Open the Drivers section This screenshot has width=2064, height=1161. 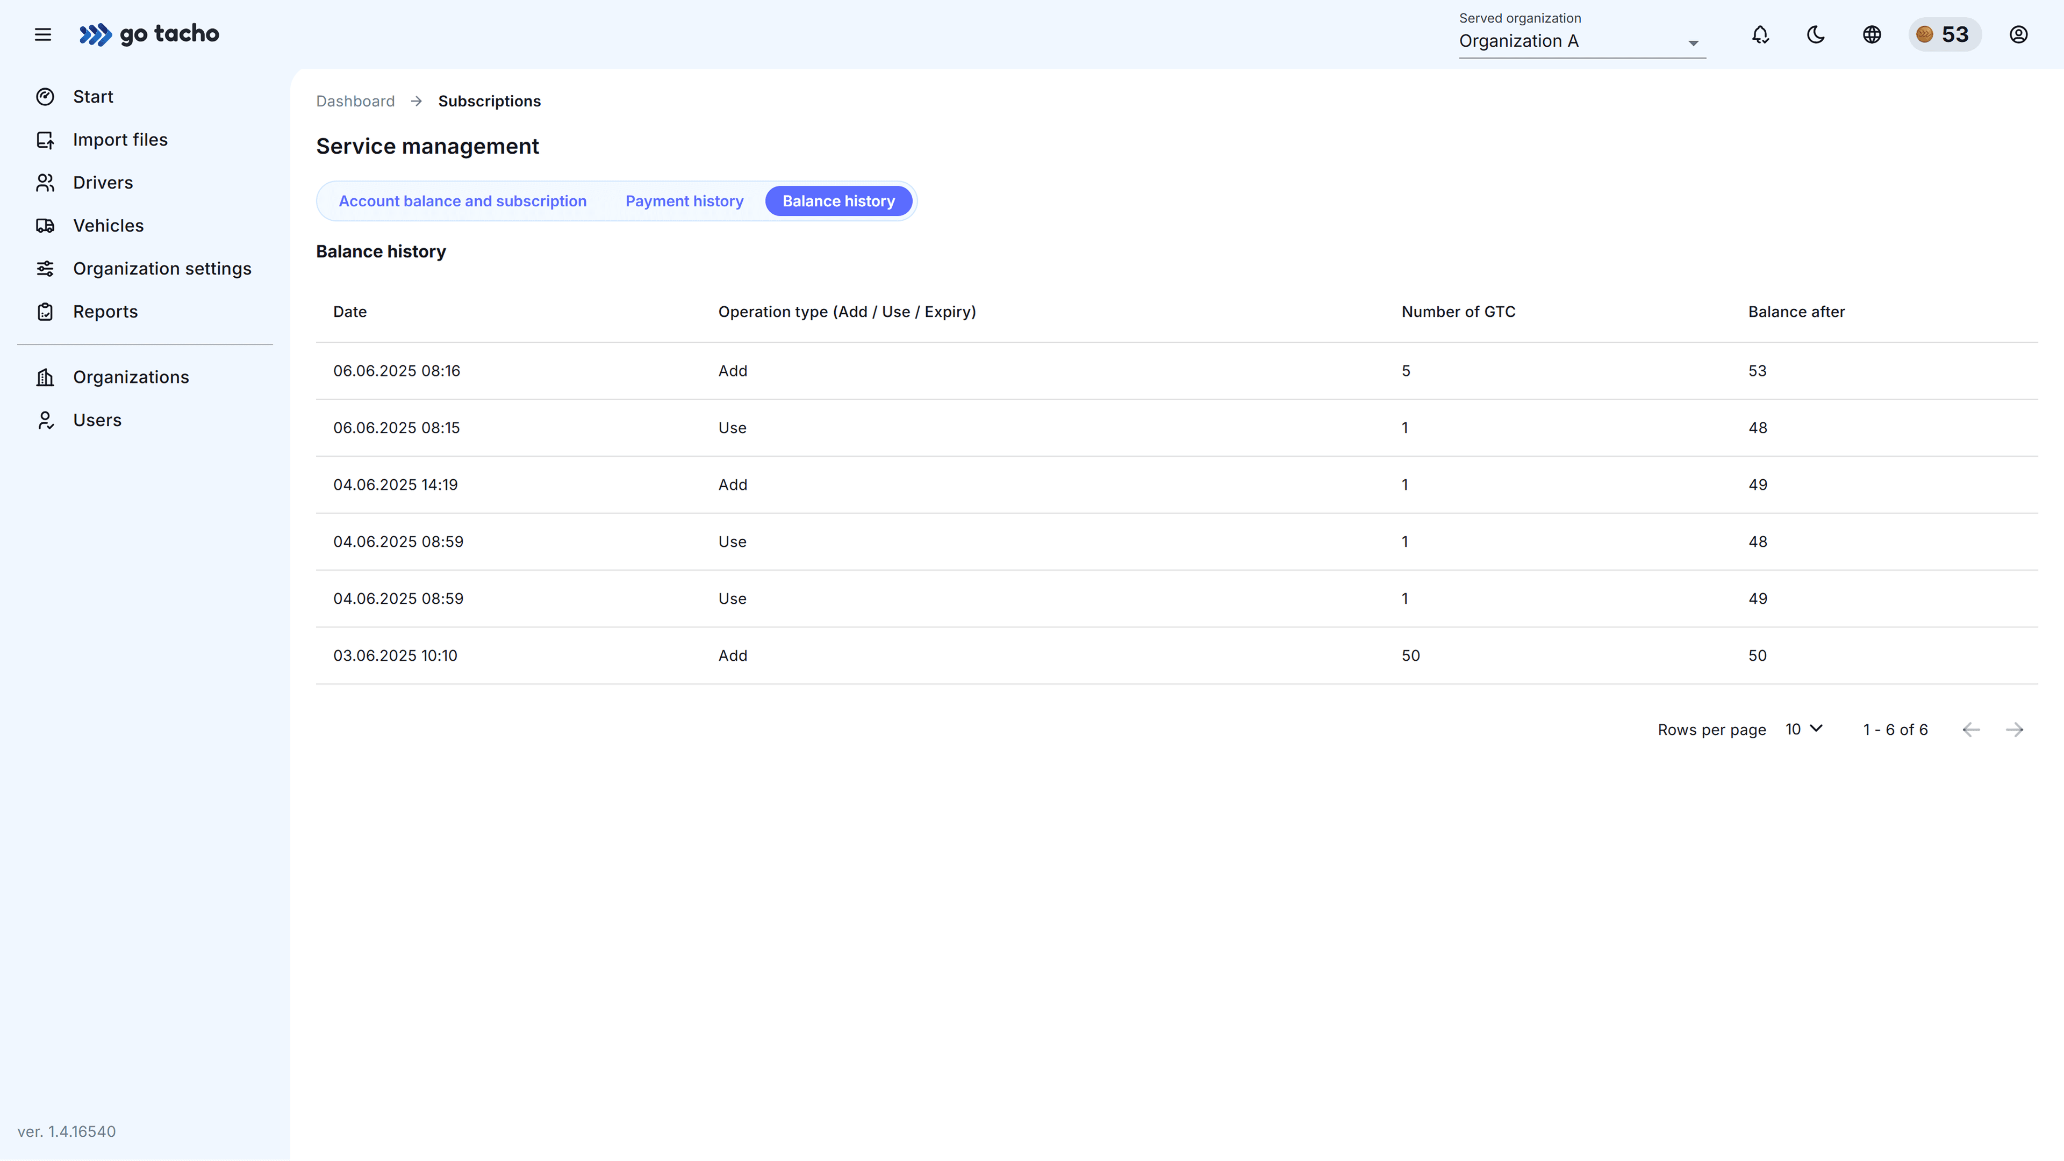[103, 182]
